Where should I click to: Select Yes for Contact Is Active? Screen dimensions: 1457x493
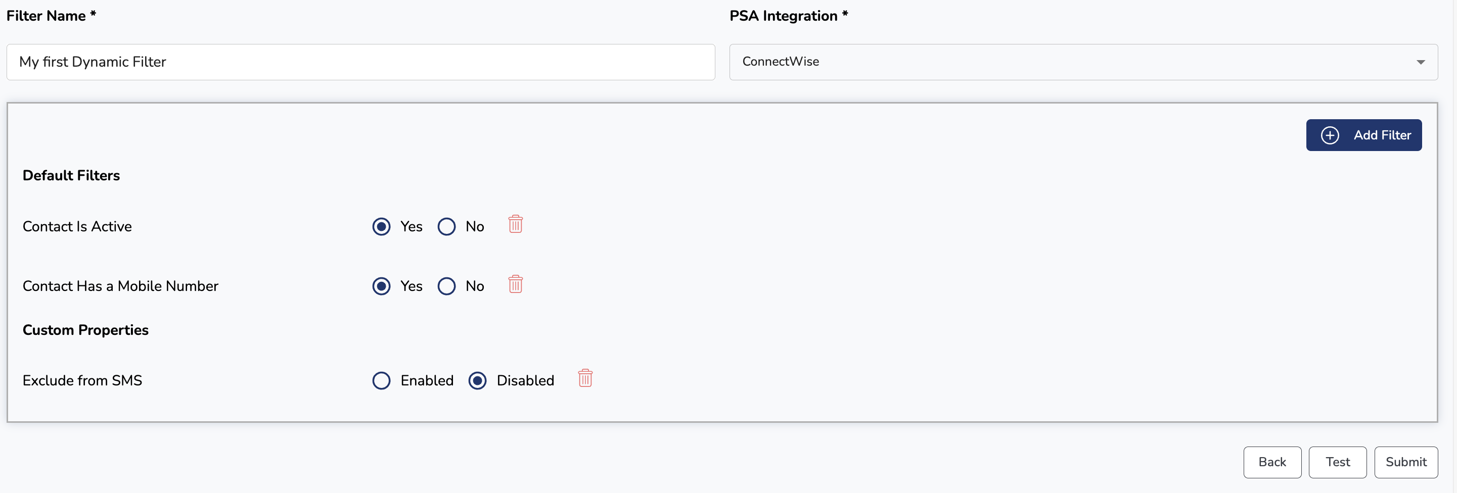tap(381, 227)
